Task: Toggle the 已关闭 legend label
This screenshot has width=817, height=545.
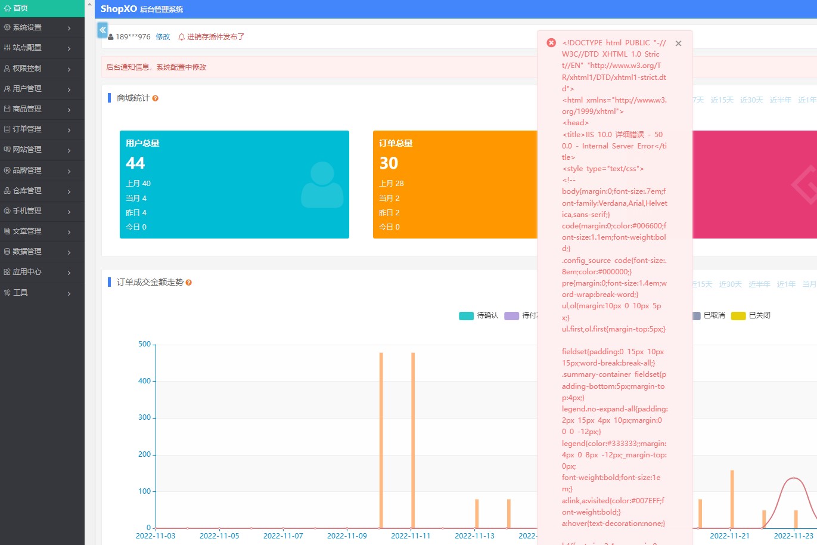Action: point(759,315)
